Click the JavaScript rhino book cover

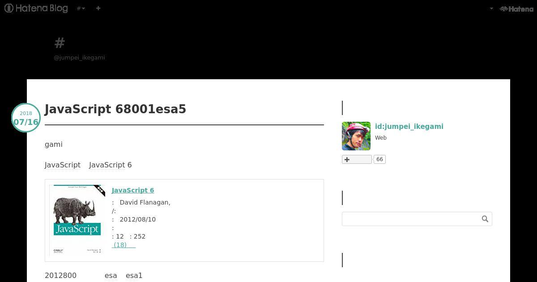[x=77, y=220]
